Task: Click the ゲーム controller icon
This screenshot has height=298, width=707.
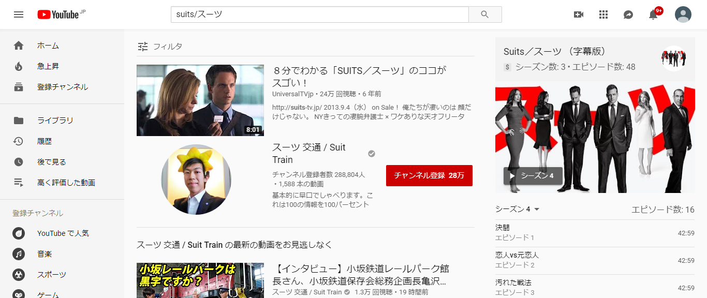Action: [x=19, y=294]
